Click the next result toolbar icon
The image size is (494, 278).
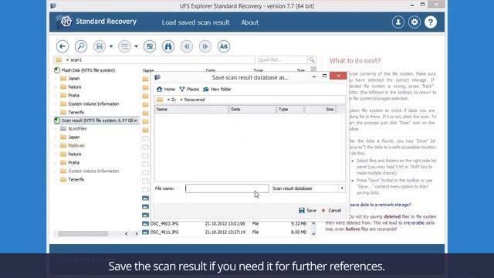pos(205,46)
